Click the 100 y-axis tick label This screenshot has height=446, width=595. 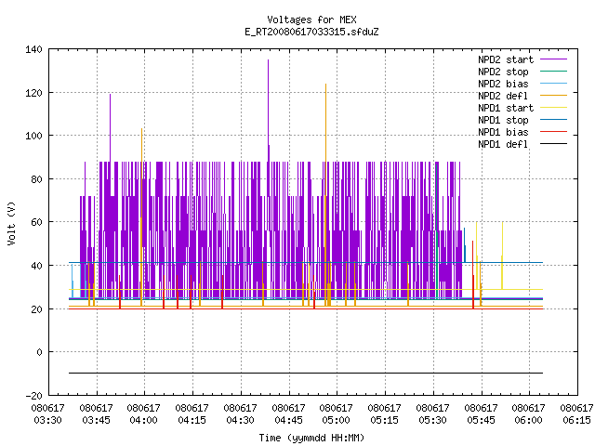tap(33, 136)
